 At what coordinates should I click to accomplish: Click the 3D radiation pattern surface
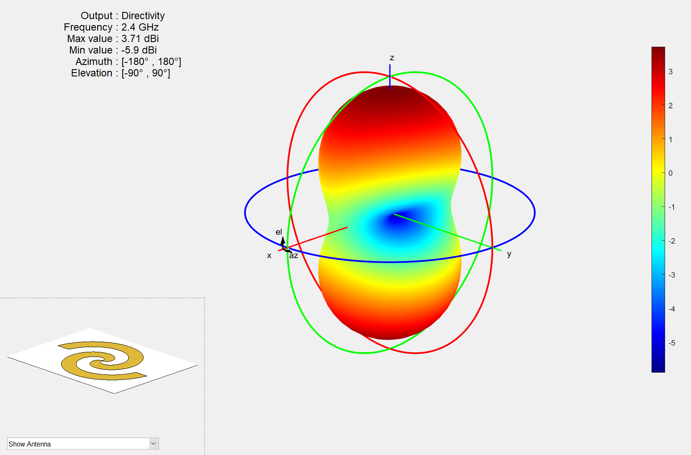[390, 212]
